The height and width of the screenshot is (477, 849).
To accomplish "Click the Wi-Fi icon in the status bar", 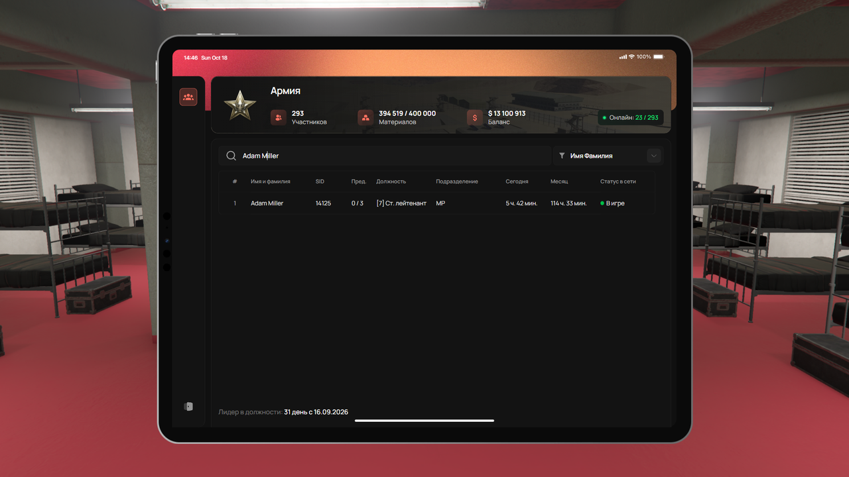I will pos(631,58).
